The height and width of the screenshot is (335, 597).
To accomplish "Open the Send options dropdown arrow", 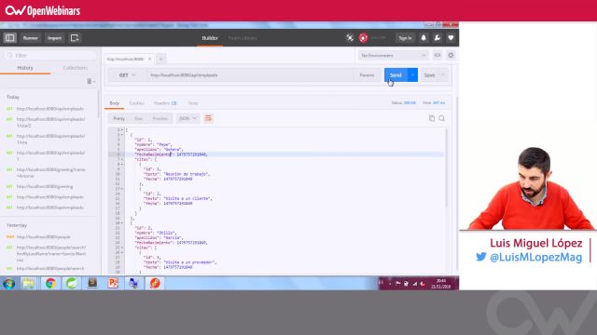I will [412, 75].
